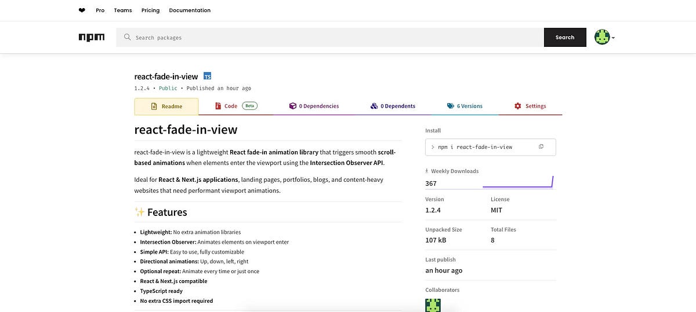Open the Documentation menu link
Image resolution: width=696 pixels, height=312 pixels.
pyautogui.click(x=190, y=10)
